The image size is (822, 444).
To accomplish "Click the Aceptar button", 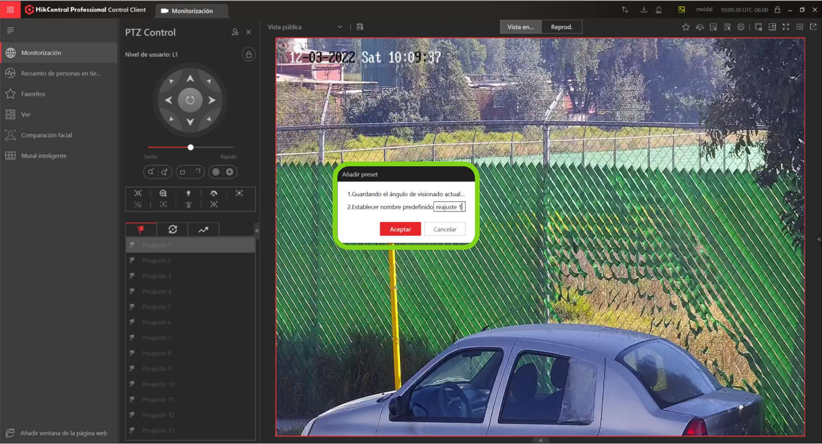I will click(x=400, y=229).
